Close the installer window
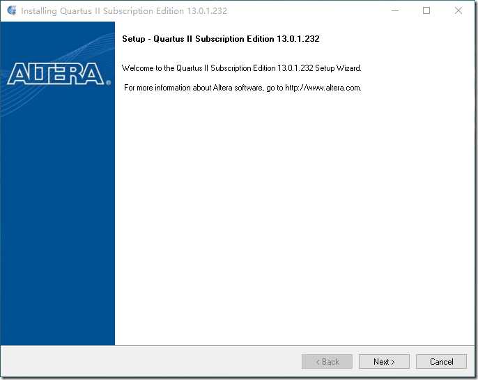The width and height of the screenshot is (478, 380). [x=458, y=10]
